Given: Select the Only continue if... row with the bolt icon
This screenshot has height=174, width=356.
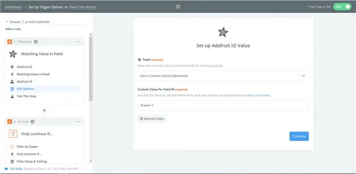Looking at the screenshot, I should coord(45,154).
